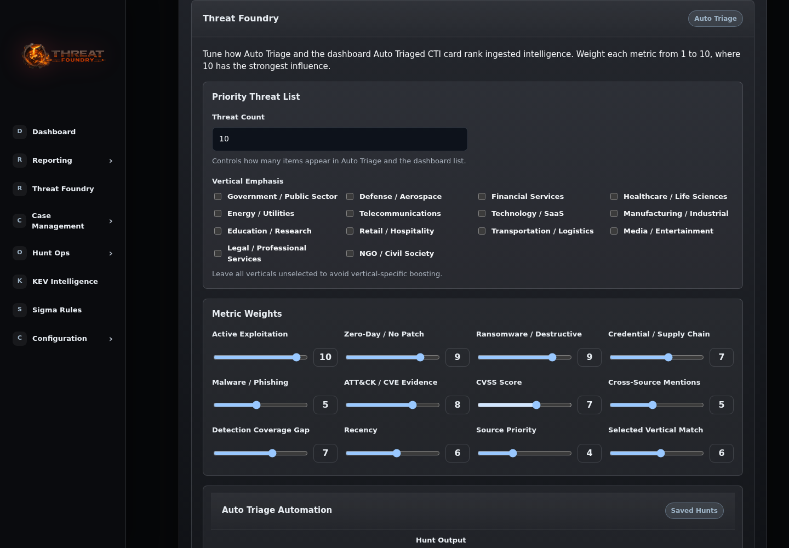
Task: Click ATT&CK / CVE Evidence value box 8
Action: 458,405
